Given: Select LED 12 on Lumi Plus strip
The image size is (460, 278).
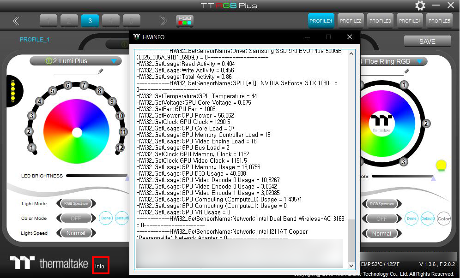Looking at the screenshot, I should [120, 148].
